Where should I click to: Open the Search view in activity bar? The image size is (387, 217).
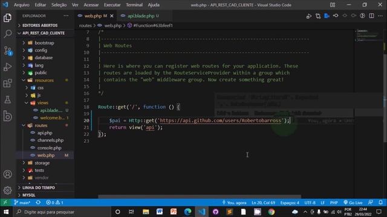[x=7, y=34]
